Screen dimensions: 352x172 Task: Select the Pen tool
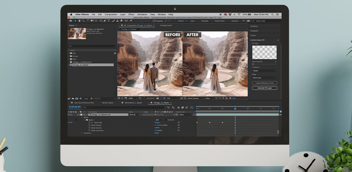(x=105, y=21)
